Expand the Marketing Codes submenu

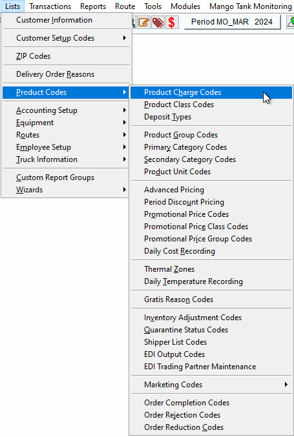pos(211,385)
